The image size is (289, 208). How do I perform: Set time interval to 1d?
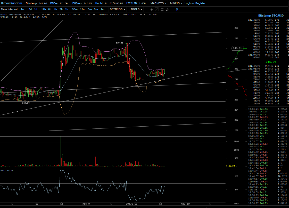tap(36, 9)
